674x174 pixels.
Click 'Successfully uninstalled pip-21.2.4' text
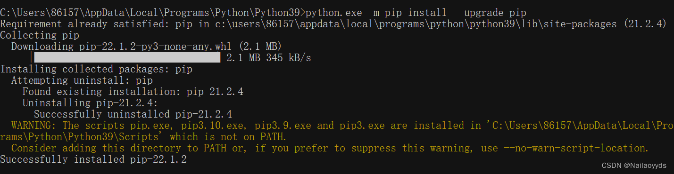coord(133,114)
